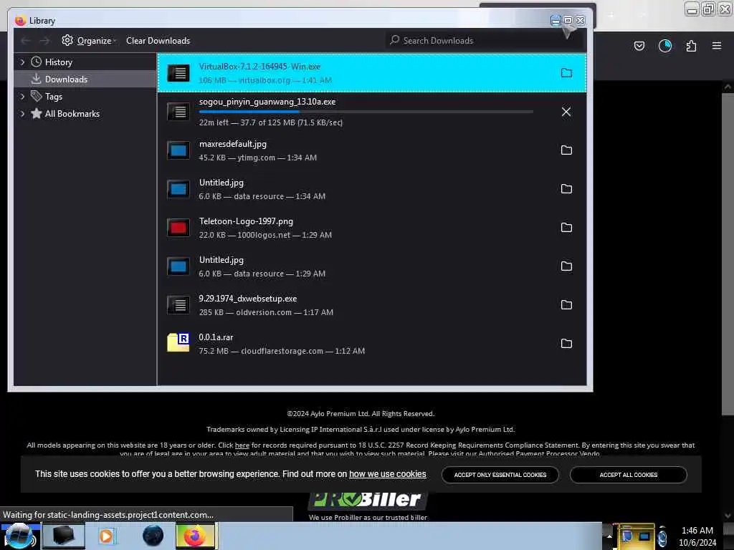This screenshot has width=734, height=550.
Task: Expand the History tree node
Action: 22,62
